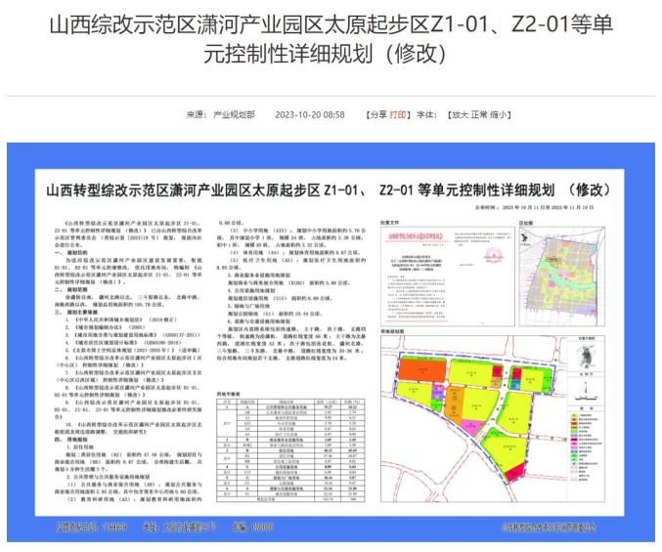The width and height of the screenshot is (662, 552).
Task: Enlarge font with the 放大 link
Action: click(461, 114)
